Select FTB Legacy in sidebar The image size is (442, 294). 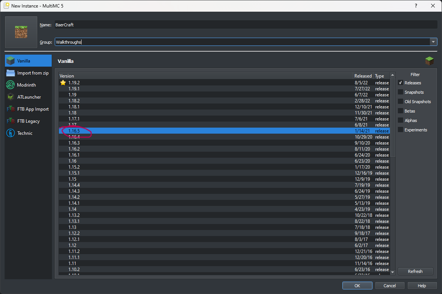[28, 121]
